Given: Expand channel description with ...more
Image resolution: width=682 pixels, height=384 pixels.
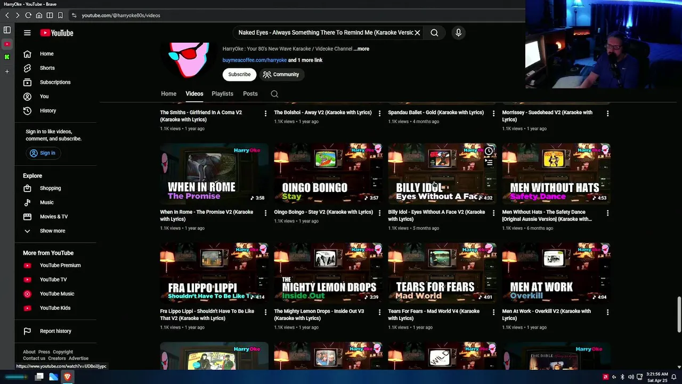Looking at the screenshot, I should [361, 49].
